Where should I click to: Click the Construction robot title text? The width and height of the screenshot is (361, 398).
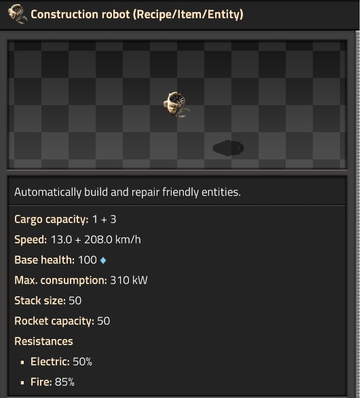[x=137, y=14]
